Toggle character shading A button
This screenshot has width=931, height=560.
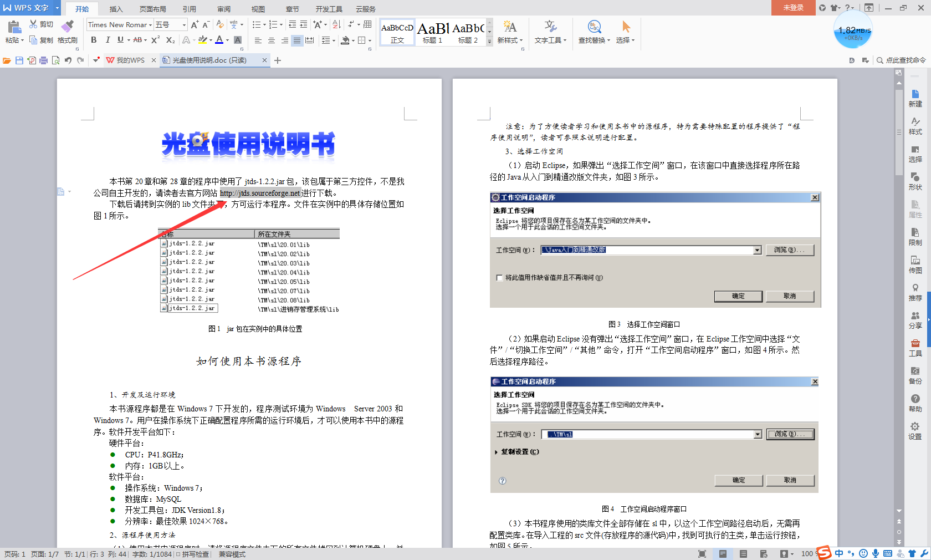pyautogui.click(x=238, y=40)
